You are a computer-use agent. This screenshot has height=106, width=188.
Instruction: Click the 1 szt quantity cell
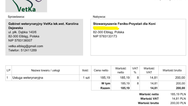(x=86, y=78)
